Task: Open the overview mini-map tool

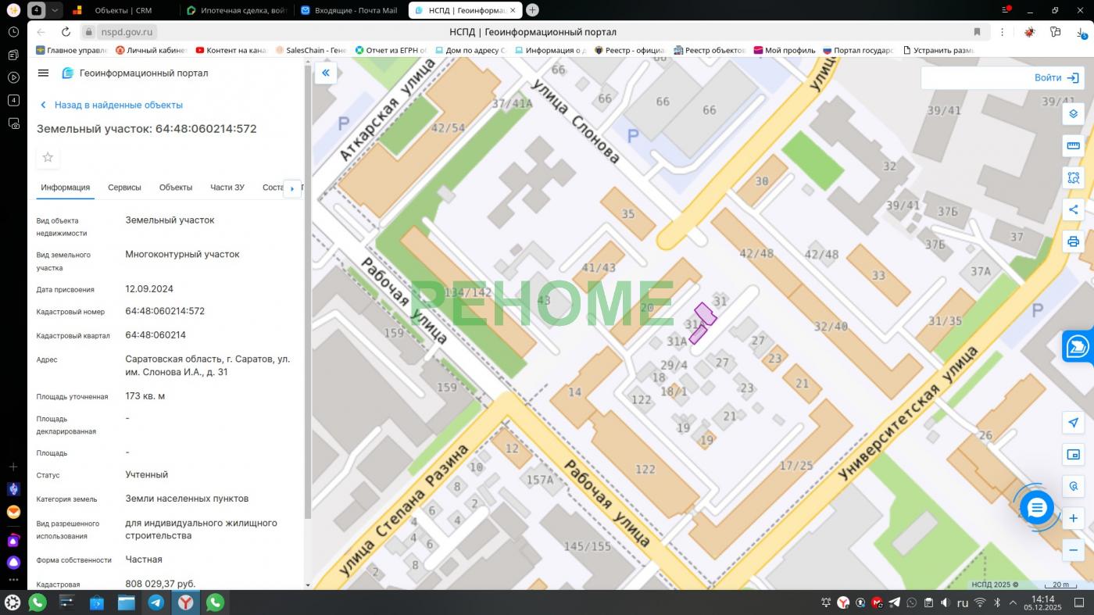Action: pos(1073,455)
